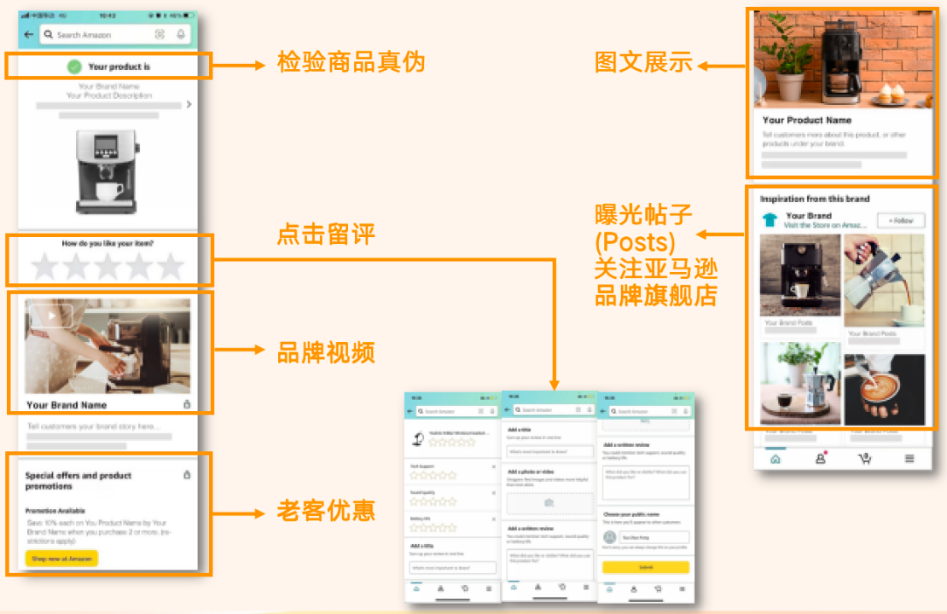This screenshot has width=947, height=614.
Task: Tap the home icon in the right phone's bottom navigation
Action: click(x=775, y=459)
